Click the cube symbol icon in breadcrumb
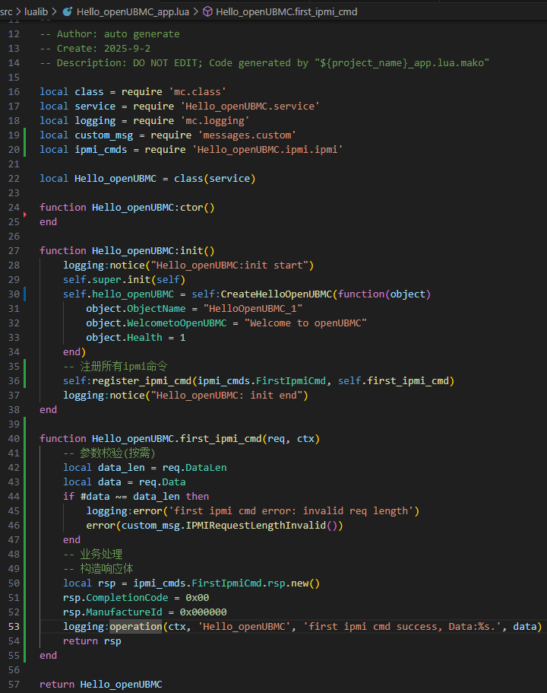This screenshot has height=693, width=547. pyautogui.click(x=207, y=12)
